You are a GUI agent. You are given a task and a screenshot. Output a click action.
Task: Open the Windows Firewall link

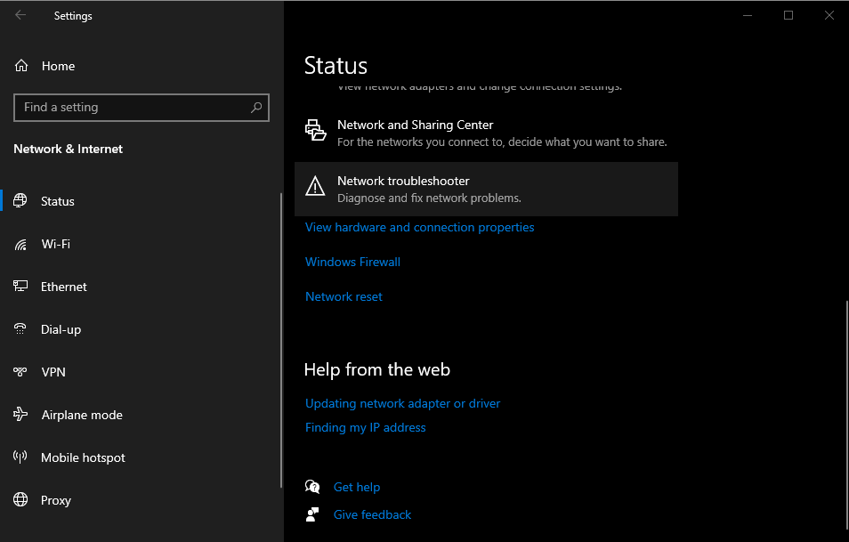pyautogui.click(x=353, y=262)
